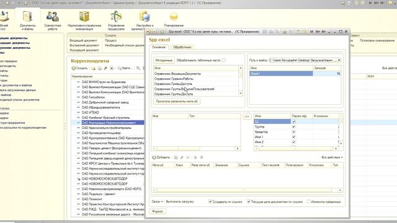The image size is (397, 223).
Task: Click the favorites star in Spp excel title bar
Action: (163, 32)
